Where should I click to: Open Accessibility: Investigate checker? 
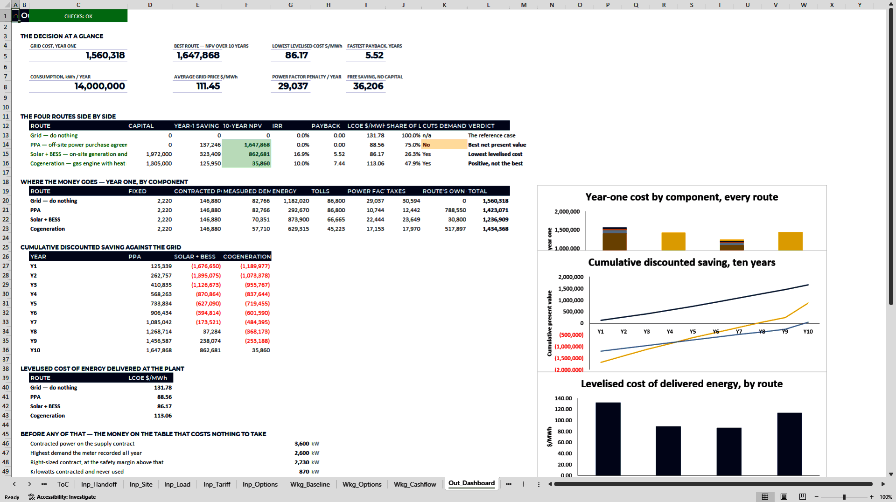[62, 497]
